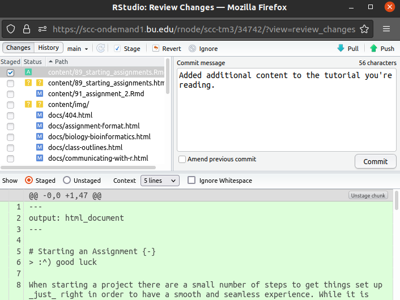Uncheck staged box for 89_starting_assignments.Rmd
This screenshot has height=300, width=400.
tap(10, 72)
